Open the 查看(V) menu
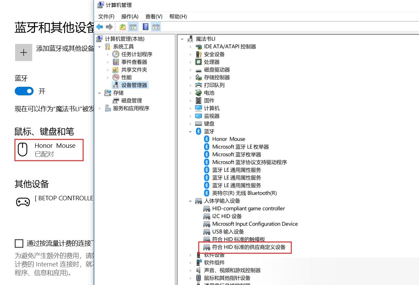 154,16
